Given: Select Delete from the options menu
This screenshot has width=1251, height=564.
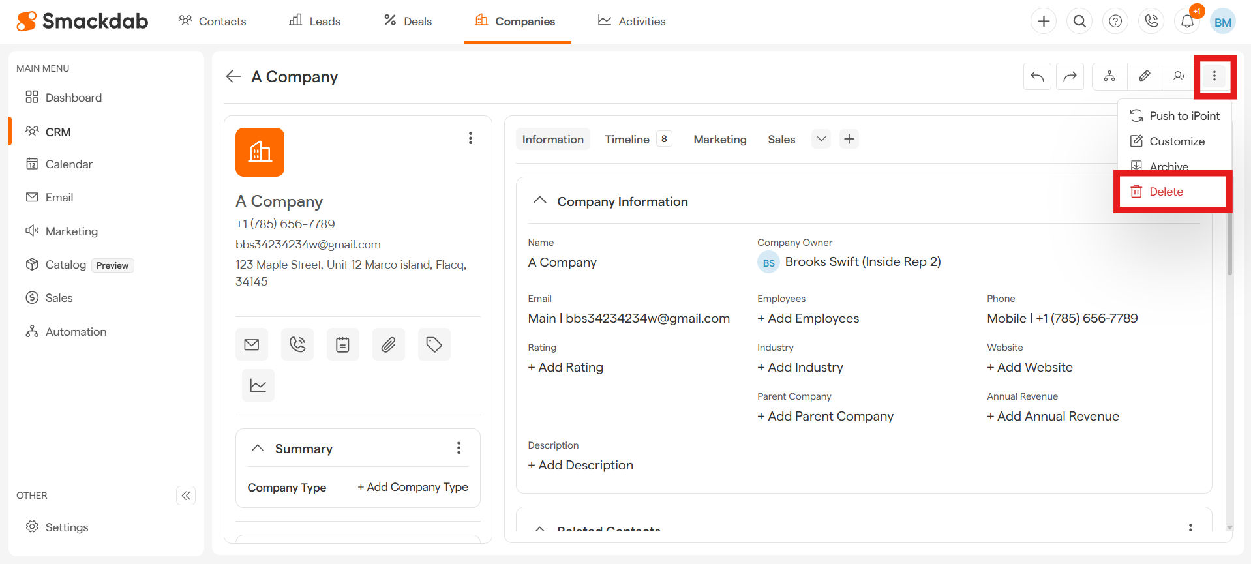Looking at the screenshot, I should click(x=1166, y=192).
